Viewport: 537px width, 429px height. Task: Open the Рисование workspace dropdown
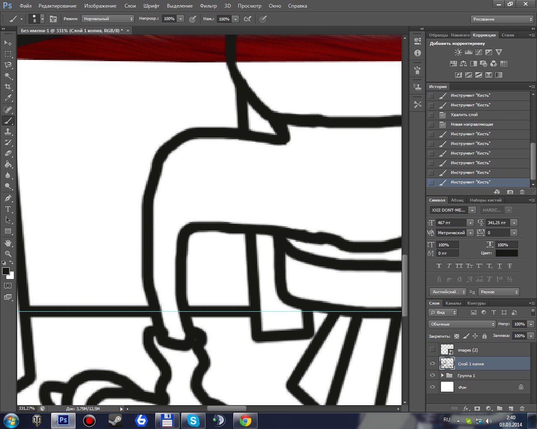[x=502, y=19]
